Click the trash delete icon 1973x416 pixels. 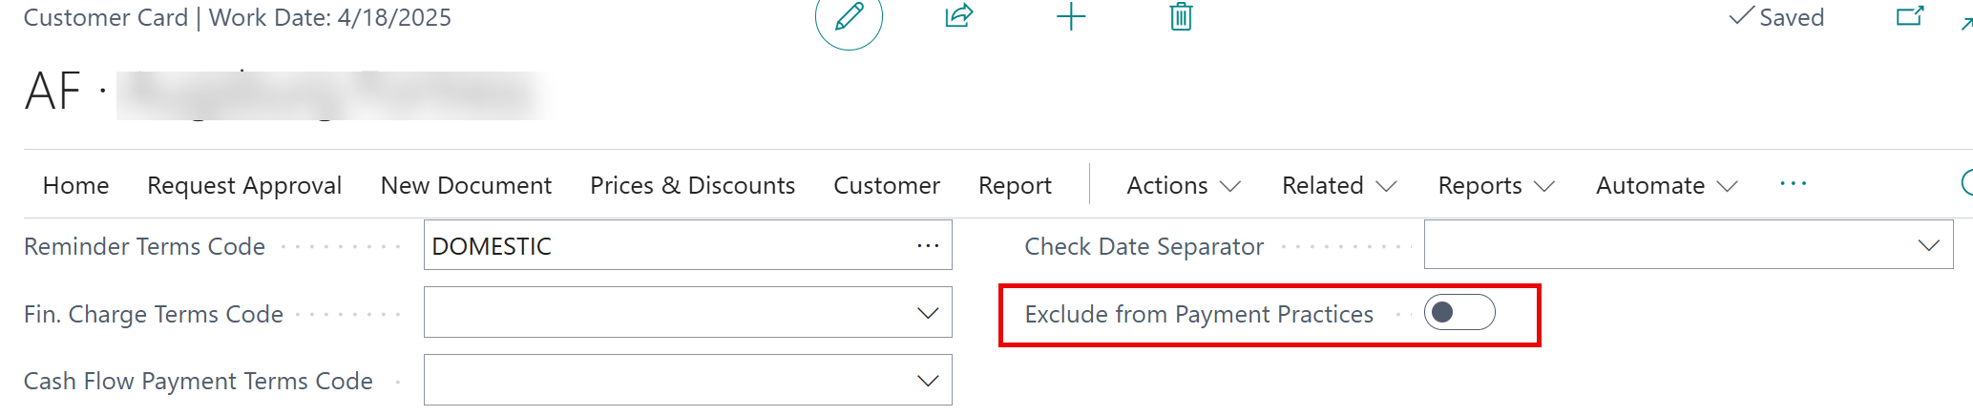[1181, 16]
